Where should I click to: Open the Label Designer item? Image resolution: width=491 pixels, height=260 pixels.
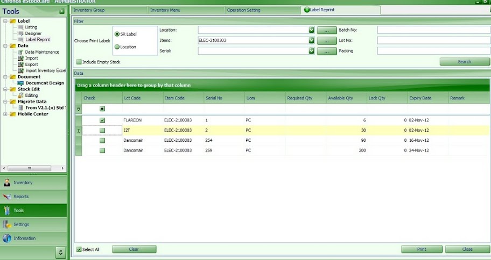point(33,33)
